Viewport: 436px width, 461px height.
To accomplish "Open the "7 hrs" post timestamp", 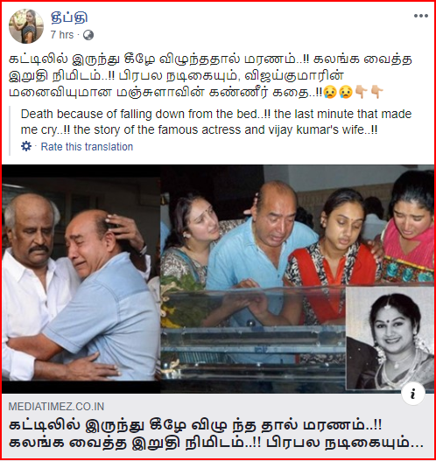I will pos(62,35).
